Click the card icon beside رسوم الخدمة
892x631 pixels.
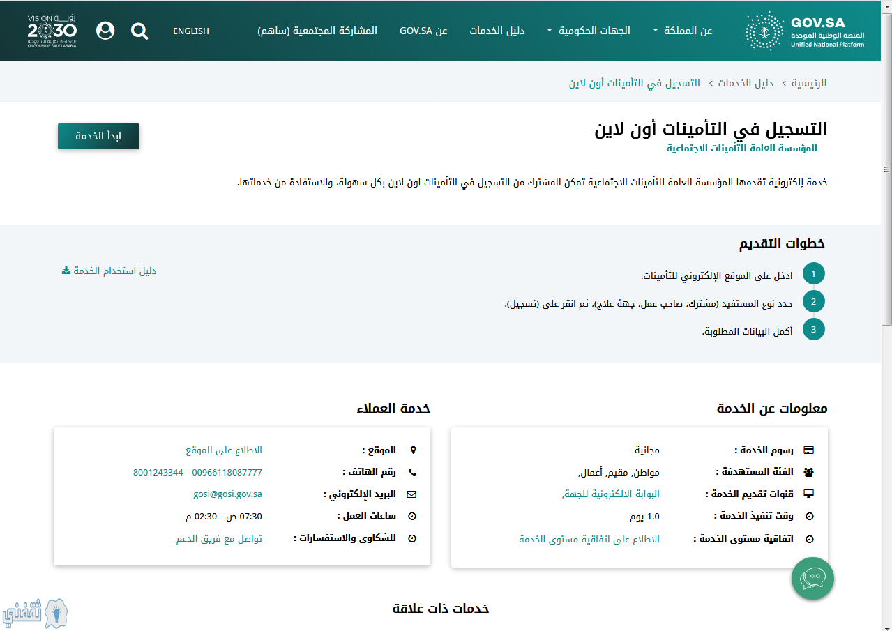(809, 450)
